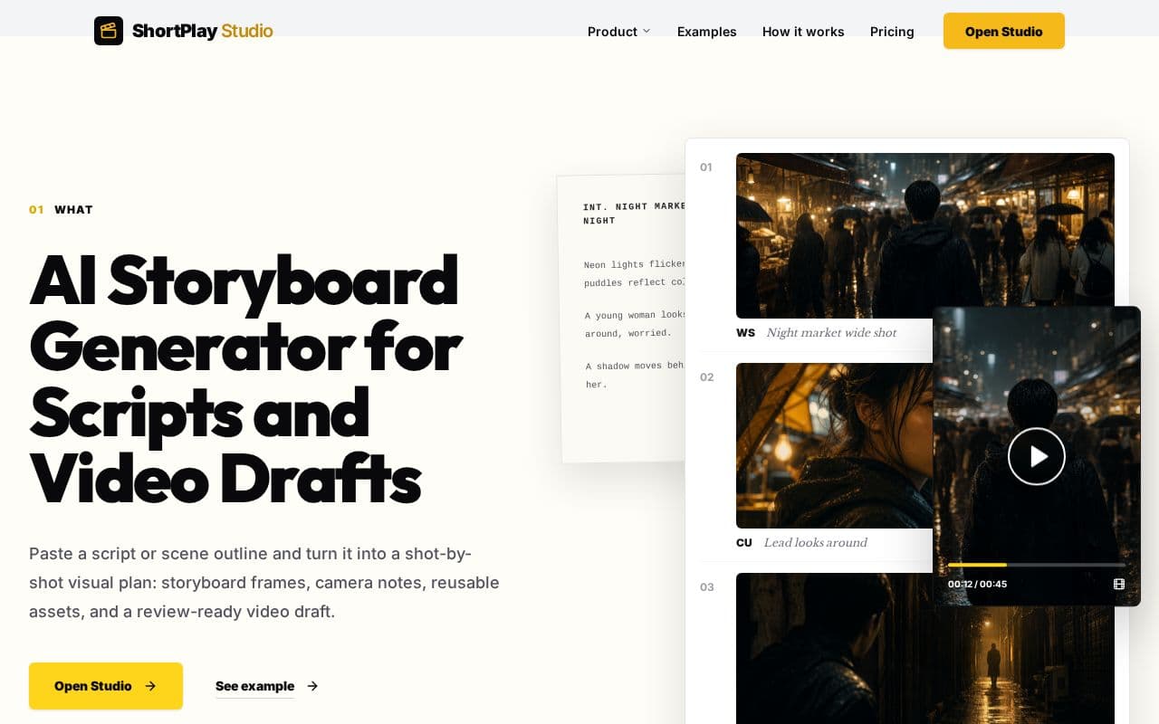Viewport: 1159px width, 724px height.
Task: Click the film frame icon in video player
Action: [x=1119, y=584]
